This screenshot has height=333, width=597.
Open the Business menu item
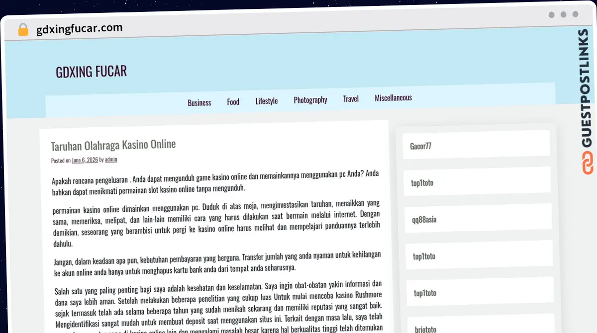pyautogui.click(x=199, y=102)
